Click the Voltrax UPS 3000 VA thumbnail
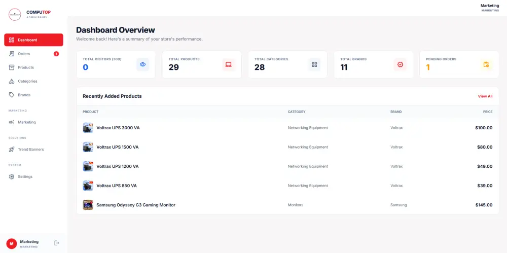The height and width of the screenshot is (253, 507). (88, 128)
